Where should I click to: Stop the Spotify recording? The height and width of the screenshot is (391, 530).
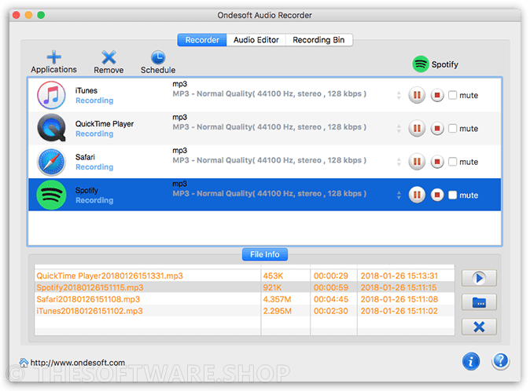coord(437,195)
